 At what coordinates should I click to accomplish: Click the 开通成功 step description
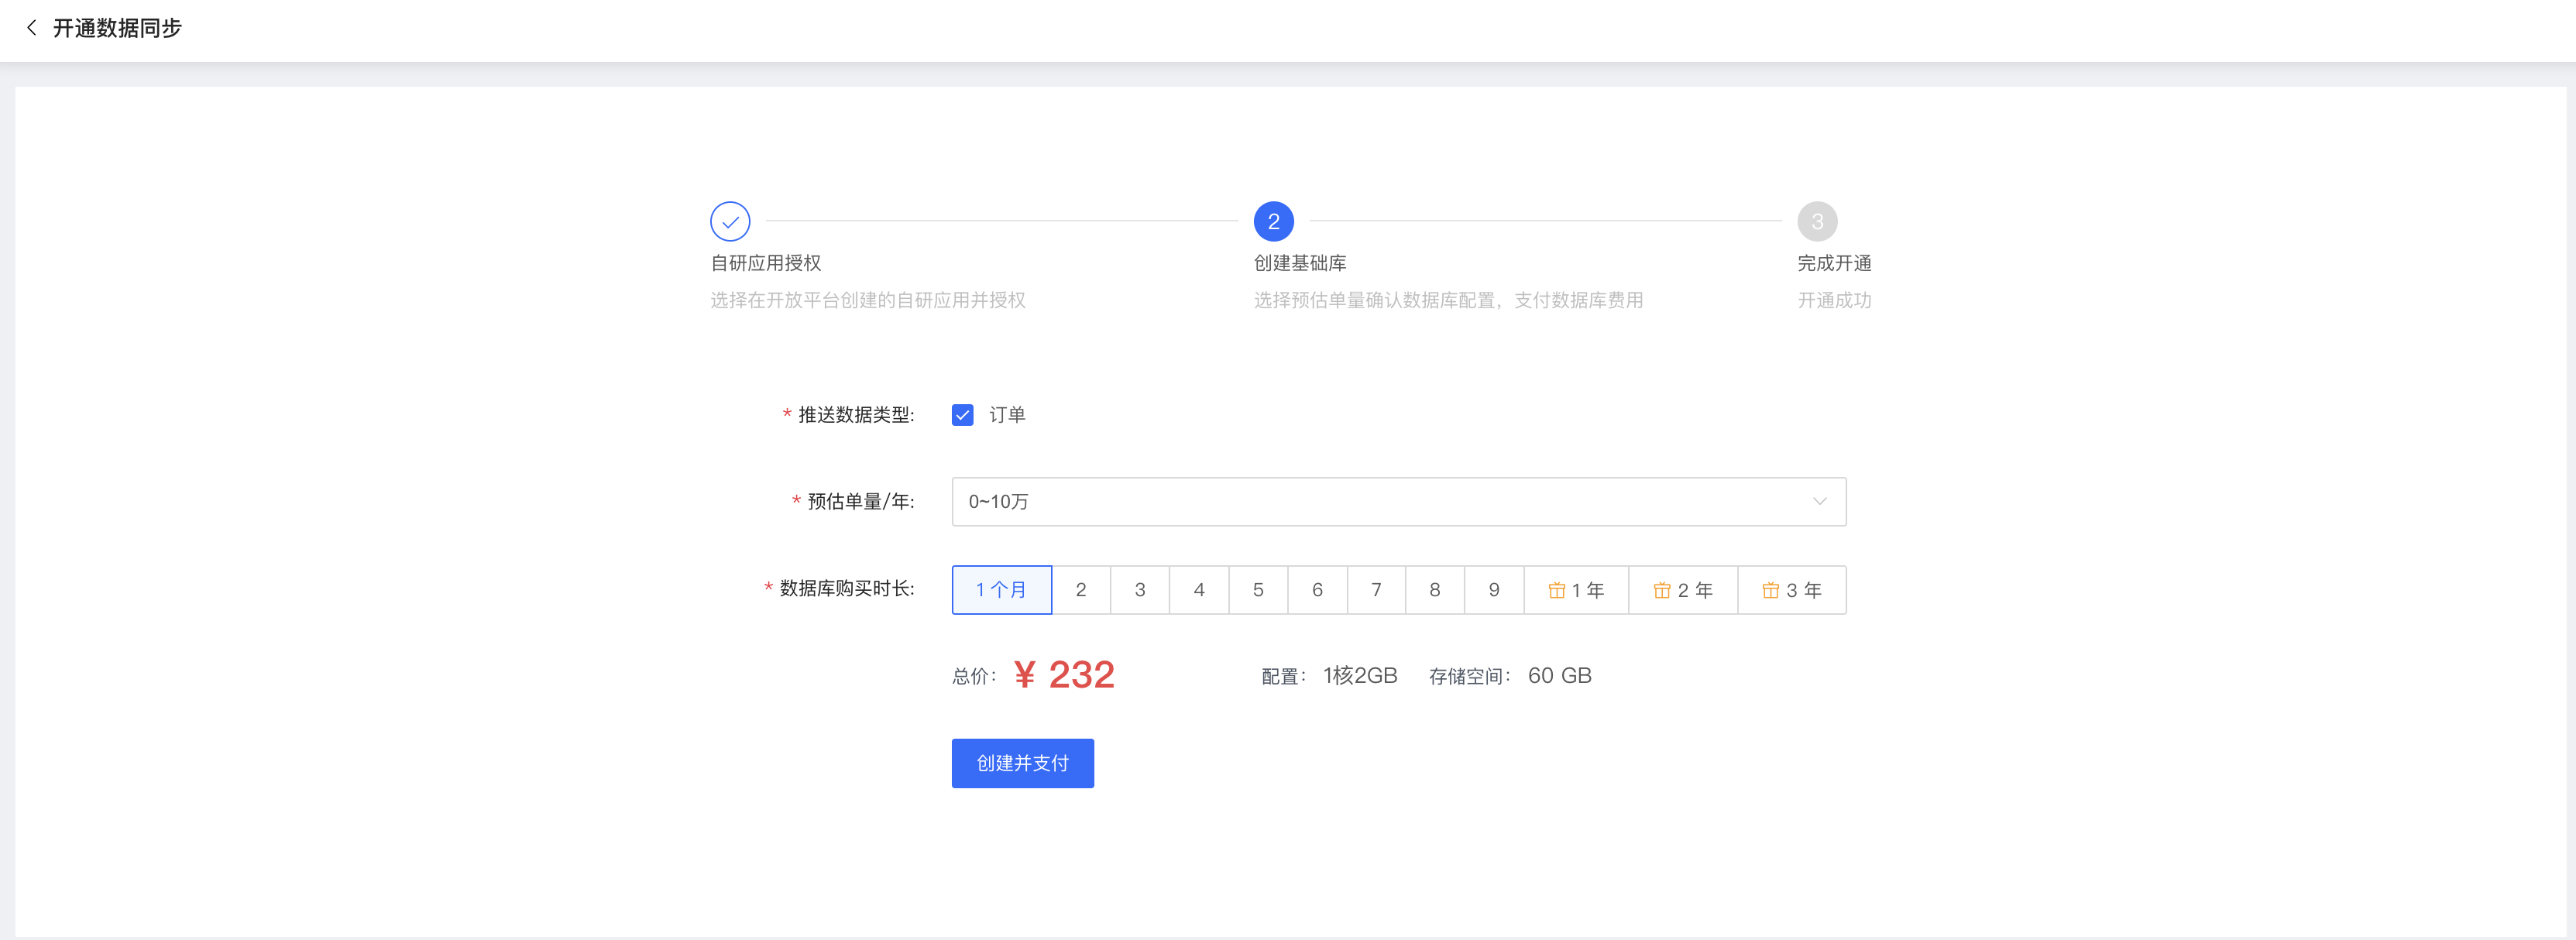click(1834, 300)
